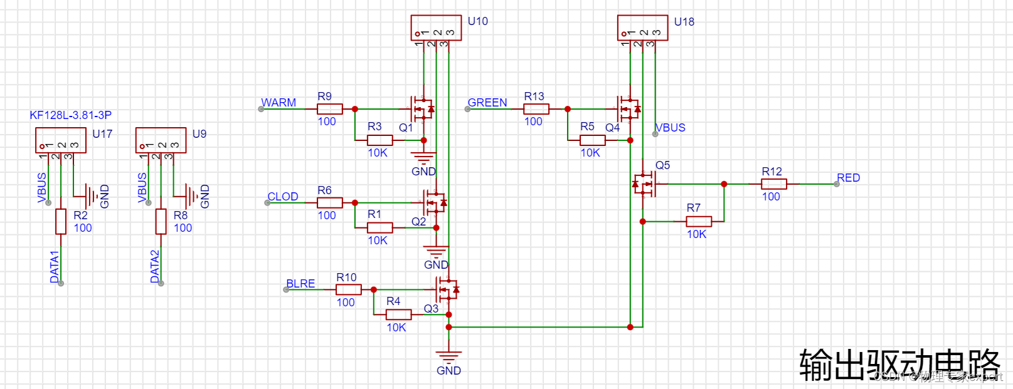Click the R8 resistor symbol
Viewport: 1013px width, 389px height.
tap(161, 221)
